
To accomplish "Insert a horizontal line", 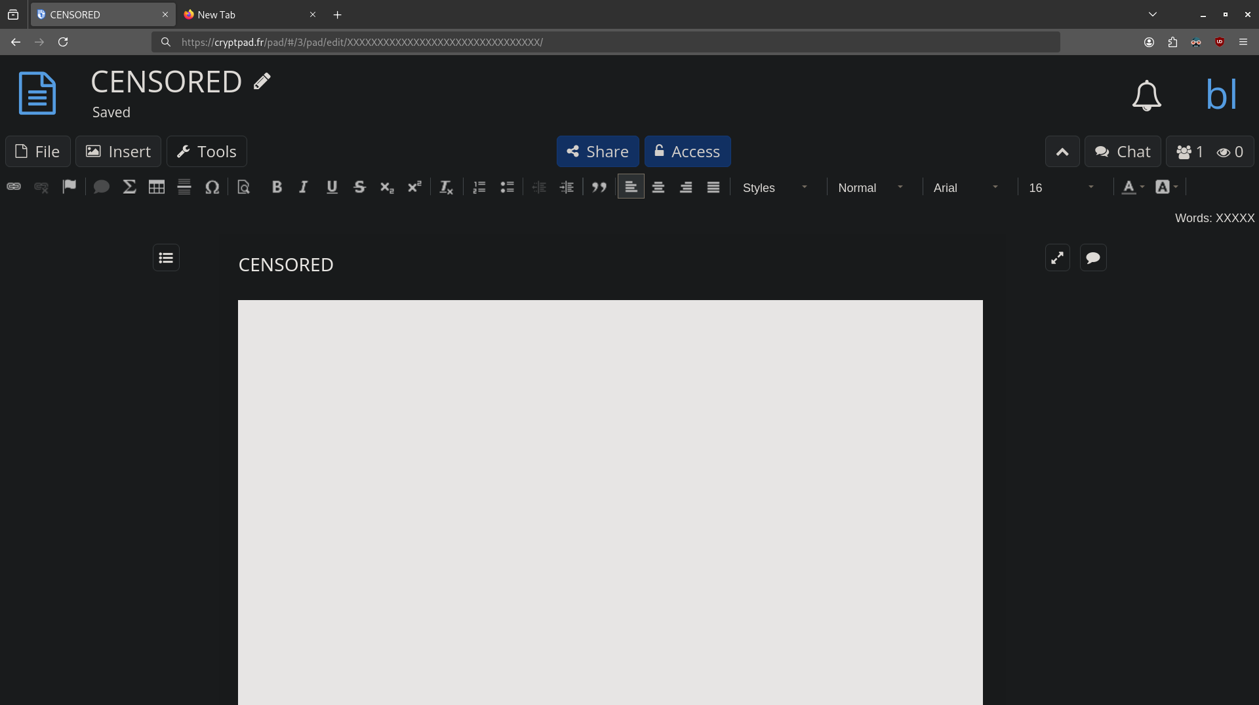I will pyautogui.click(x=184, y=187).
